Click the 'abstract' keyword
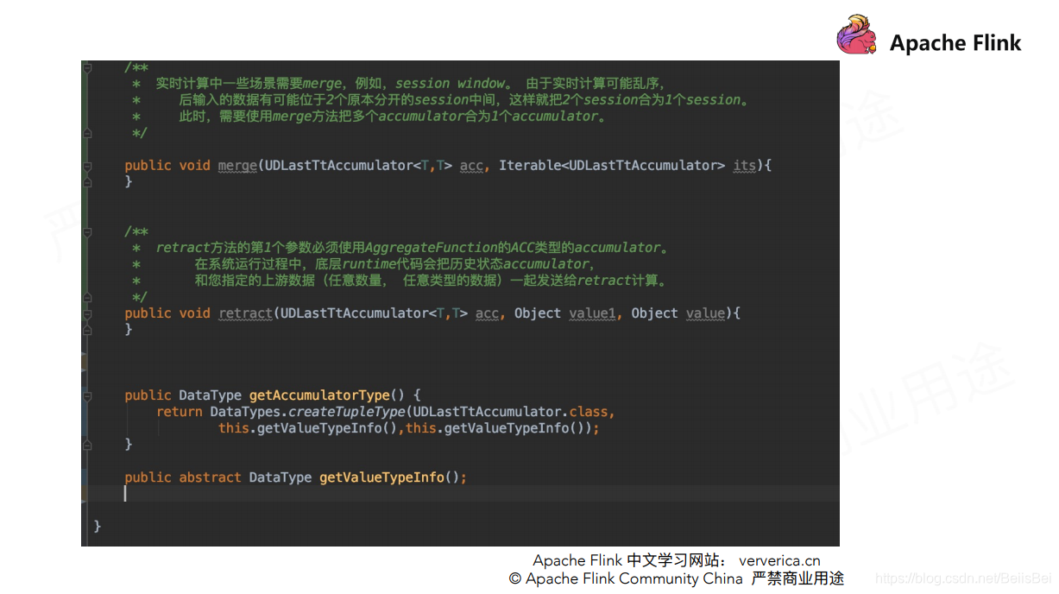Viewport: 1059px width, 594px height. pyautogui.click(x=210, y=477)
